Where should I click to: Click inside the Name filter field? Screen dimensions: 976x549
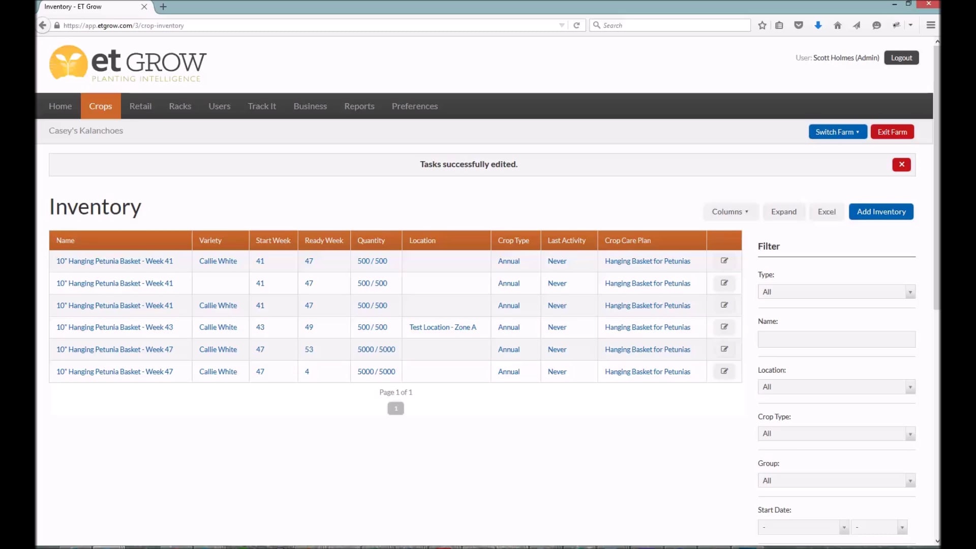(836, 339)
